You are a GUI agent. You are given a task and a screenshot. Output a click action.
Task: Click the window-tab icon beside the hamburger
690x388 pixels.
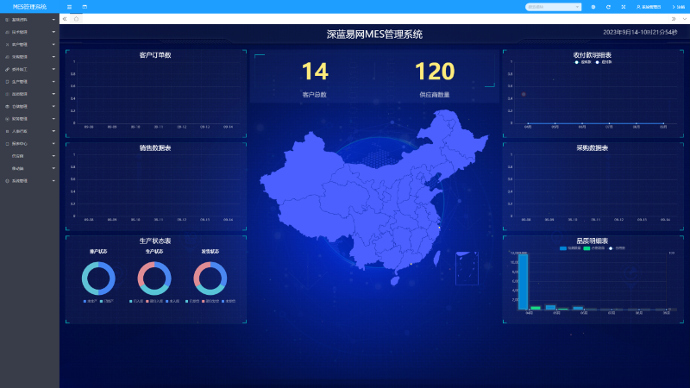pyautogui.click(x=85, y=7)
